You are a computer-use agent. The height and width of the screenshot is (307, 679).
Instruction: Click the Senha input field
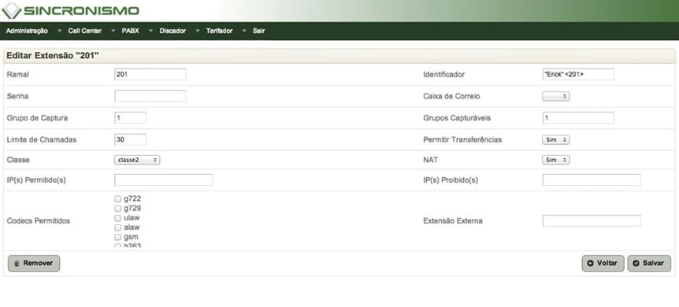coord(150,96)
